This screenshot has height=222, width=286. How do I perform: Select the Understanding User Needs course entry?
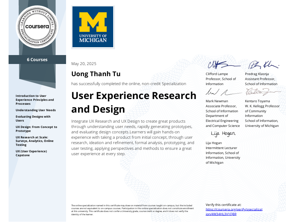(36, 110)
